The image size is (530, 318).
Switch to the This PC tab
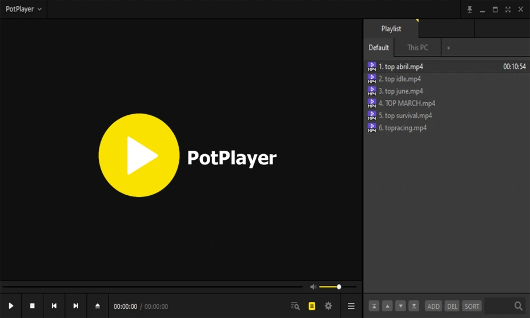click(417, 47)
